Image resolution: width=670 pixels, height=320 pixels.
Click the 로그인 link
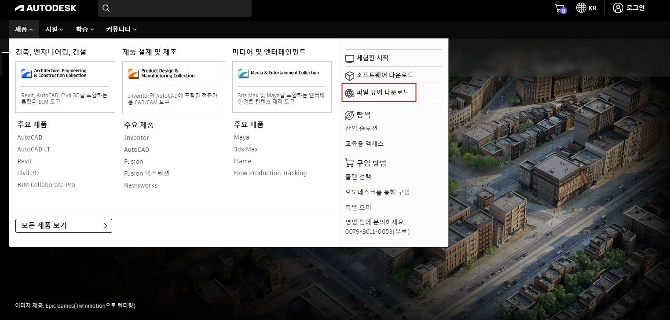click(636, 8)
